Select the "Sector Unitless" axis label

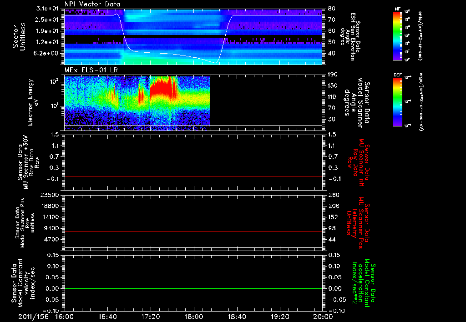(19, 36)
